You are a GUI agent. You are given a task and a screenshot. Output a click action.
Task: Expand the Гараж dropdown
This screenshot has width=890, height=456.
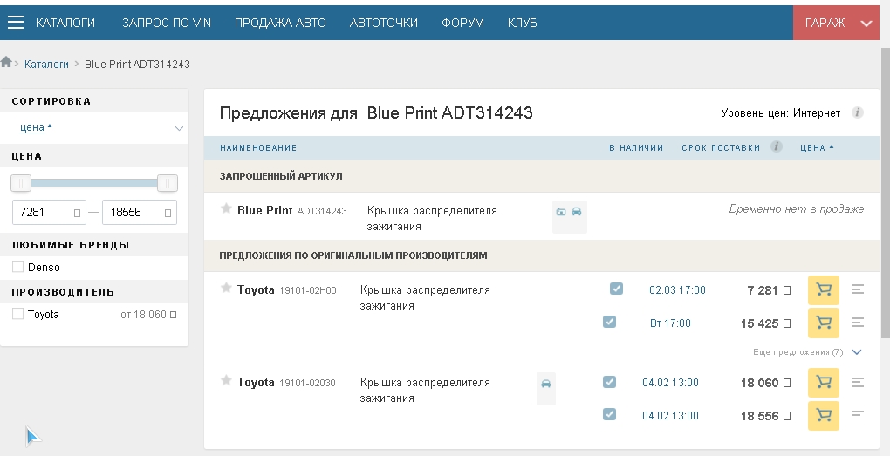(x=866, y=24)
